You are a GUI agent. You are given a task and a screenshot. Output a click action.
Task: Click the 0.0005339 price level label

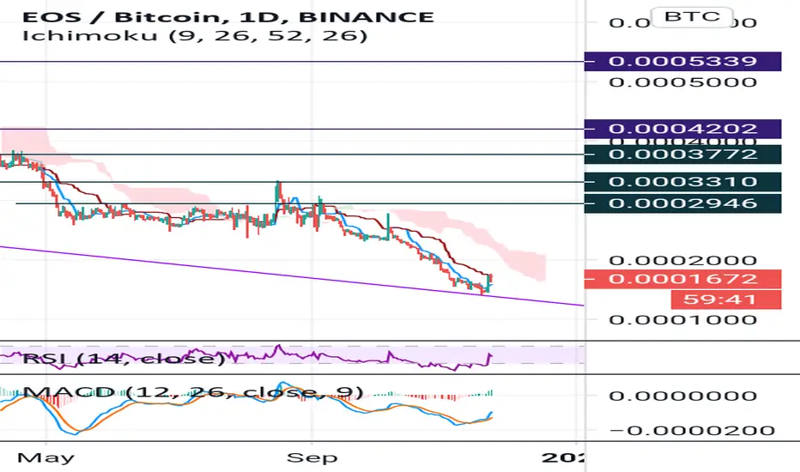tap(682, 61)
